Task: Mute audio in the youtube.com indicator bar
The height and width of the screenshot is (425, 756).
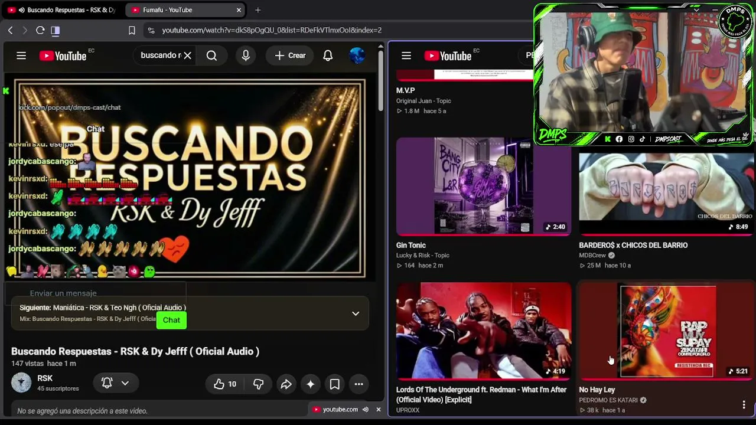Action: 366,410
